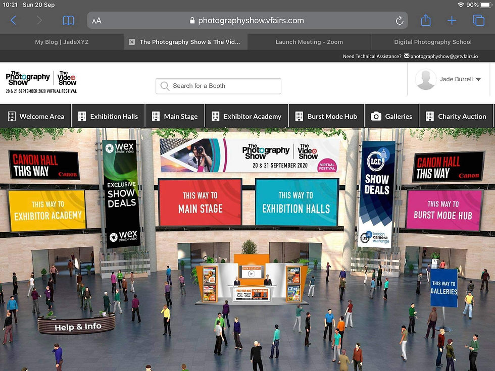
Task: Switch to Digital Photography School tab
Action: click(x=433, y=42)
